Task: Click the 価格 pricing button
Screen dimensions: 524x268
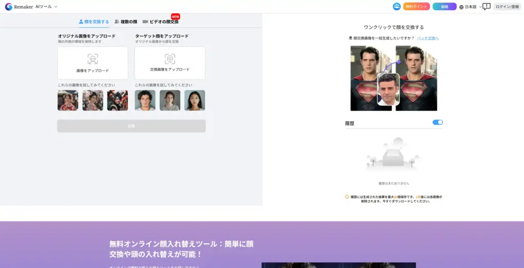Action: click(445, 7)
